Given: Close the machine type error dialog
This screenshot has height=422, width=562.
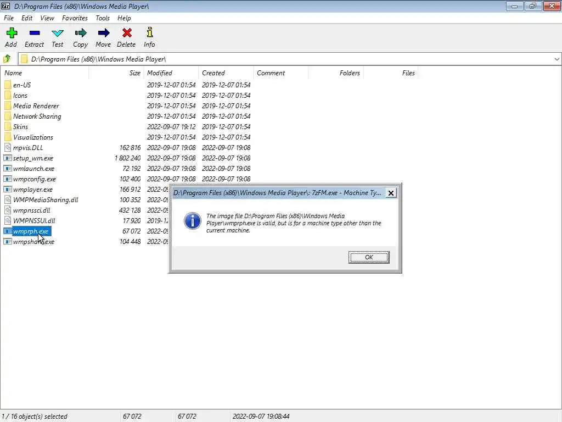Looking at the screenshot, I should click(x=391, y=193).
